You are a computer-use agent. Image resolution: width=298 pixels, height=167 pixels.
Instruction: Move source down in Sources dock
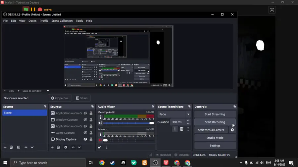click(x=79, y=147)
